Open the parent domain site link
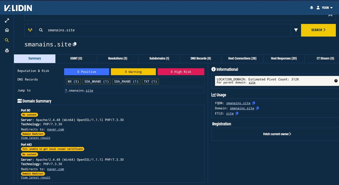The height and width of the screenshot is (185, 339). coord(252,82)
